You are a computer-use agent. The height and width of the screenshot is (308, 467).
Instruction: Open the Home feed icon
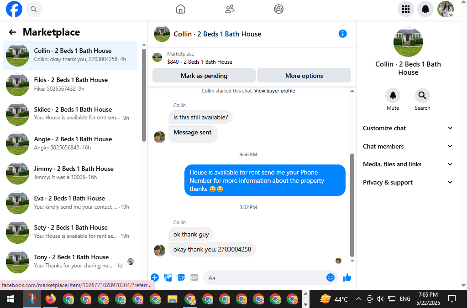click(x=180, y=9)
